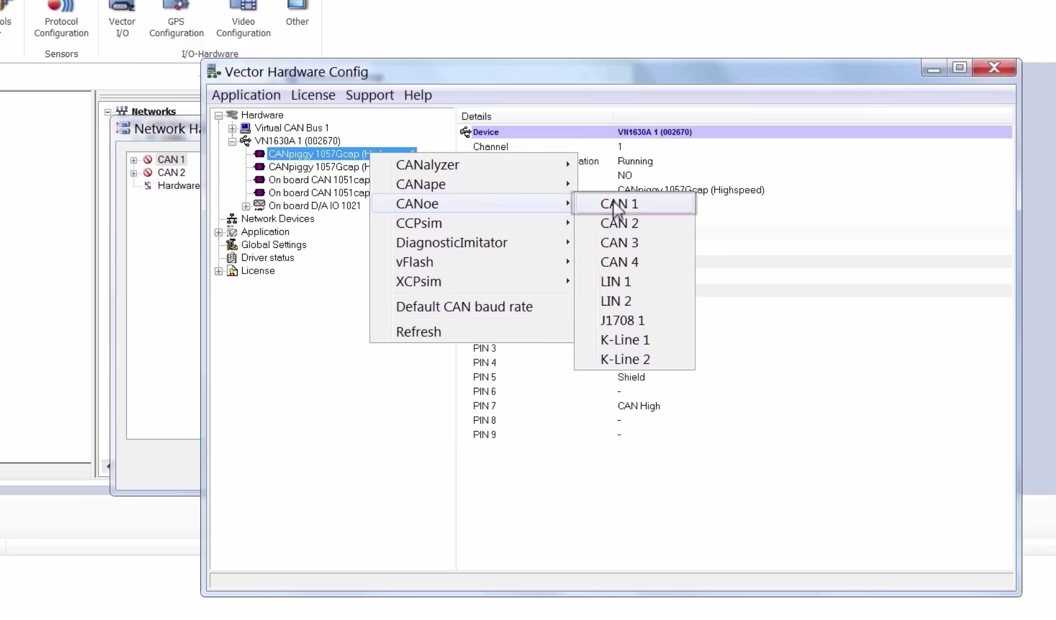Maximize Vector Hardware Config window
The image size is (1056, 620).
pos(960,68)
